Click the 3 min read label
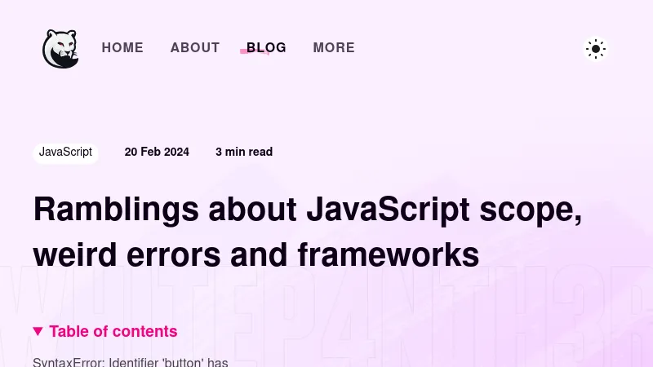 coord(244,153)
